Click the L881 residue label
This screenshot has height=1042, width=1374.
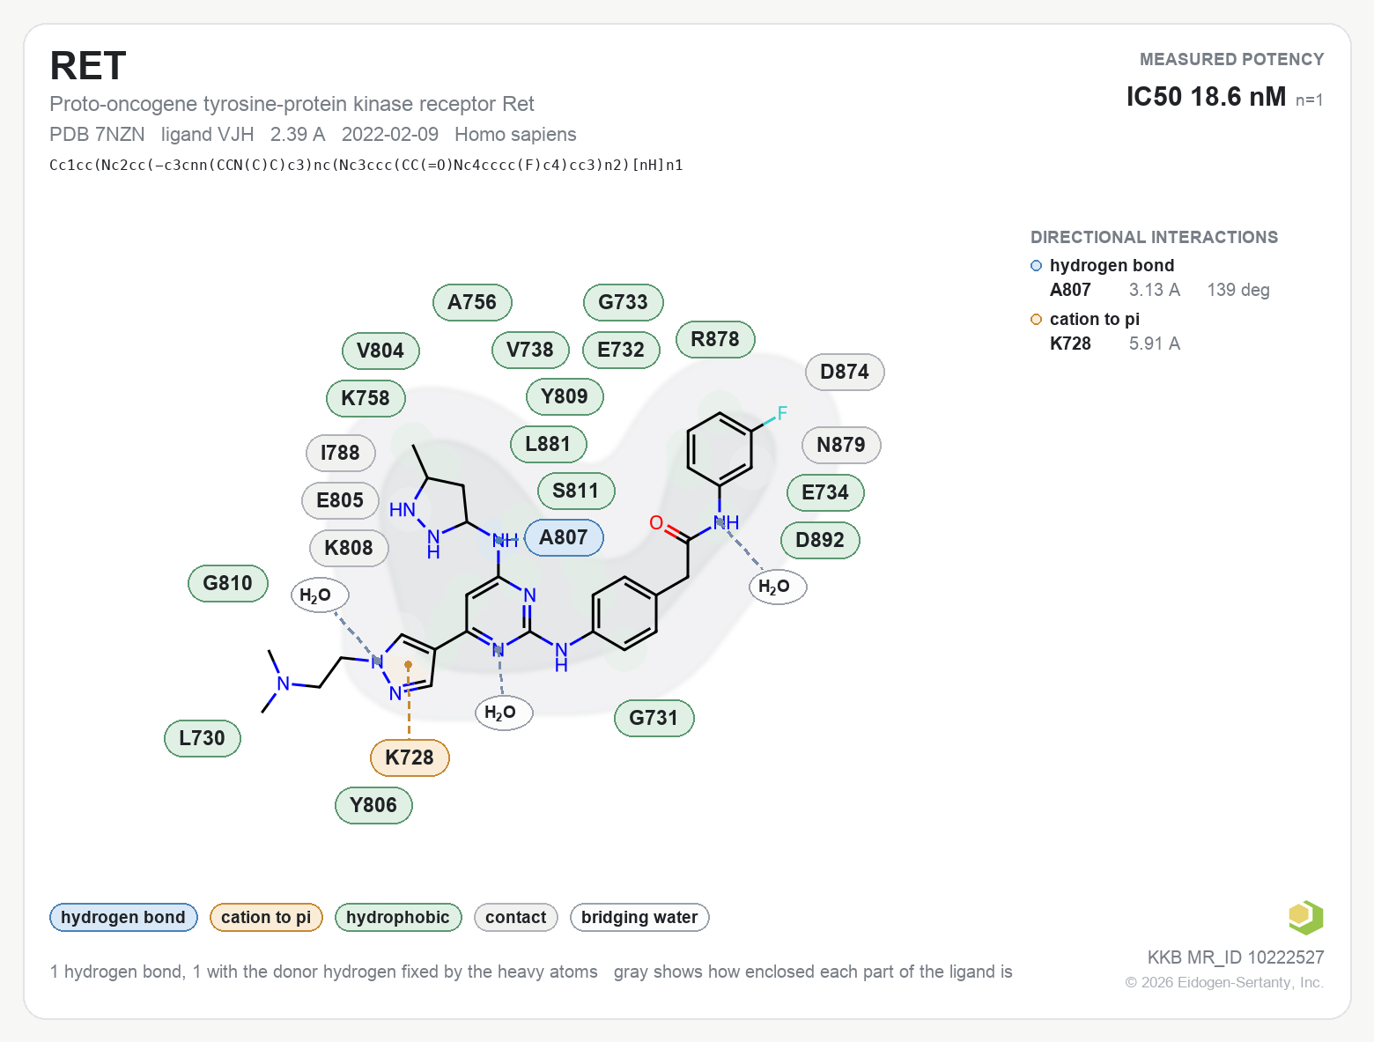click(548, 444)
